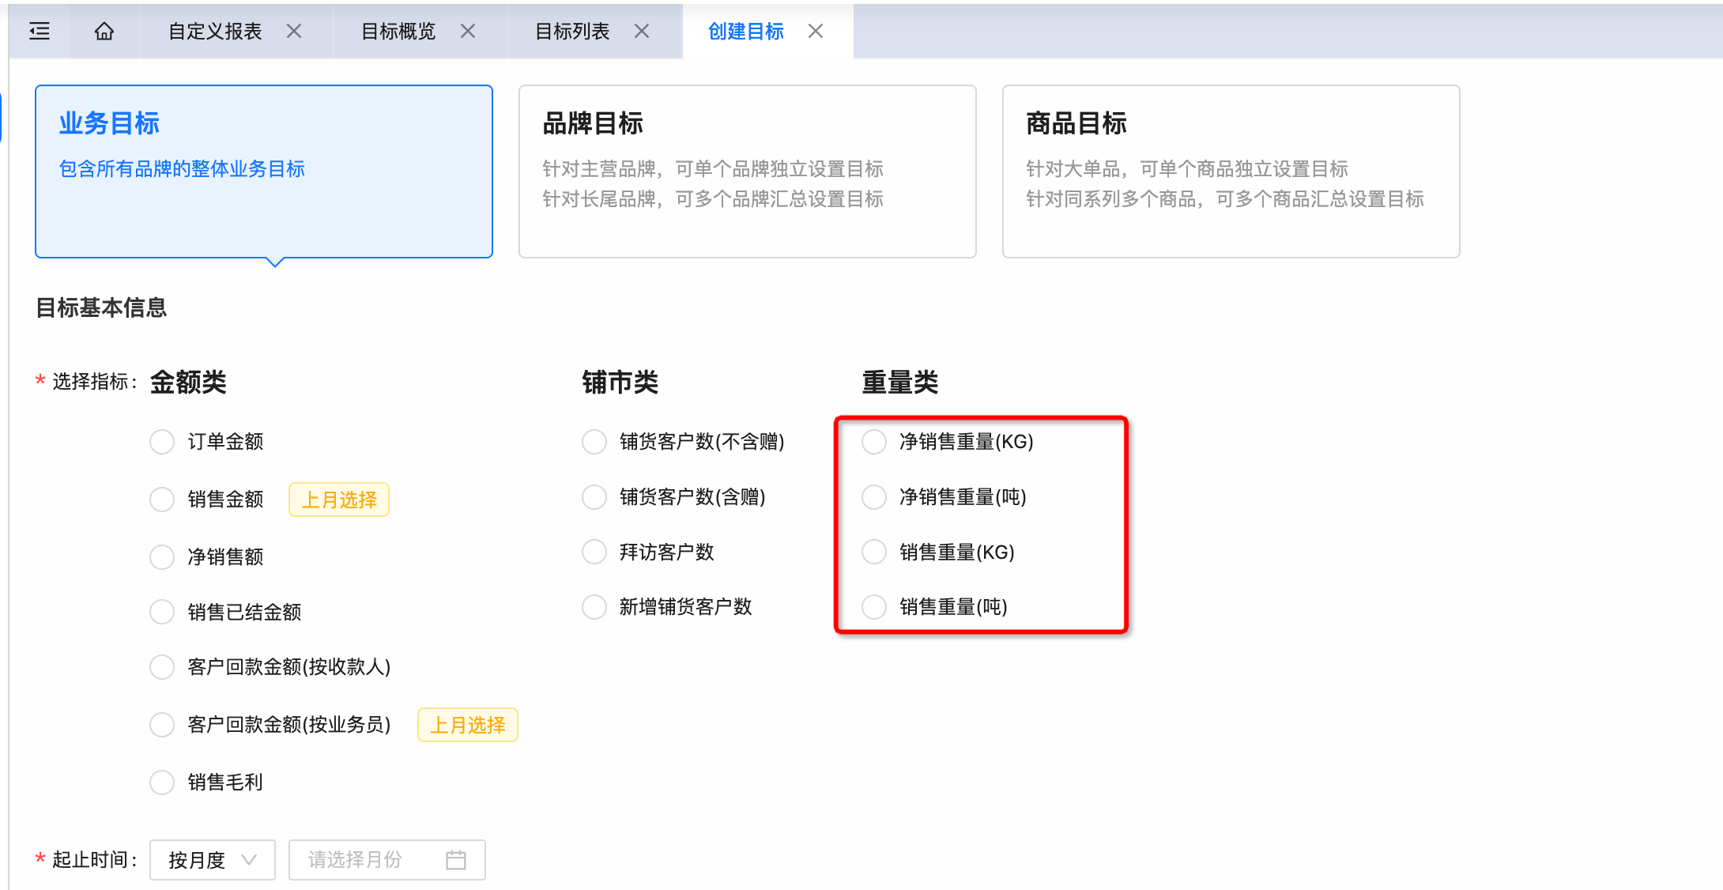1723x890 pixels.
Task: Choose the 业务目标 card
Action: 264,172
